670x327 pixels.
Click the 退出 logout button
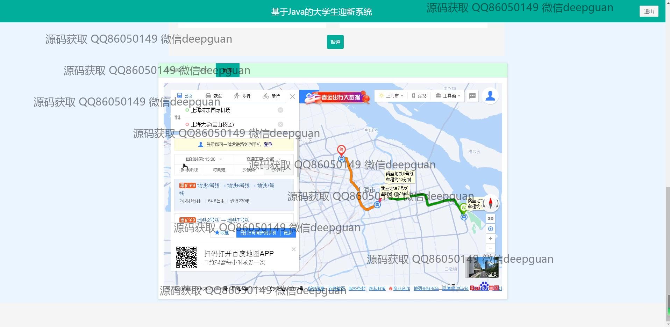tap(649, 12)
